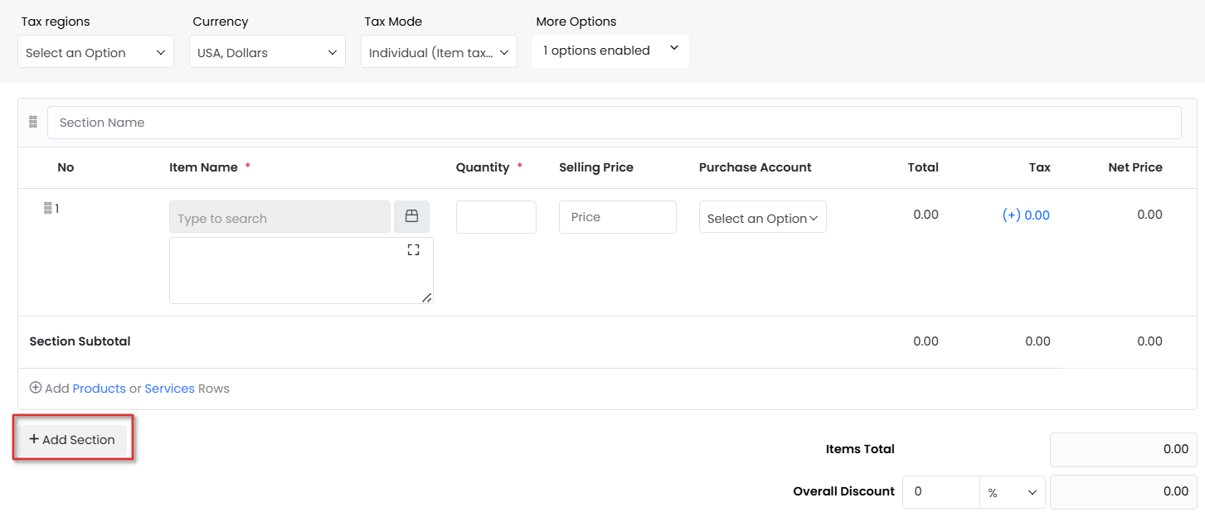Click the description textarea resize grip
Screen dimensions: 1205x517
click(426, 297)
